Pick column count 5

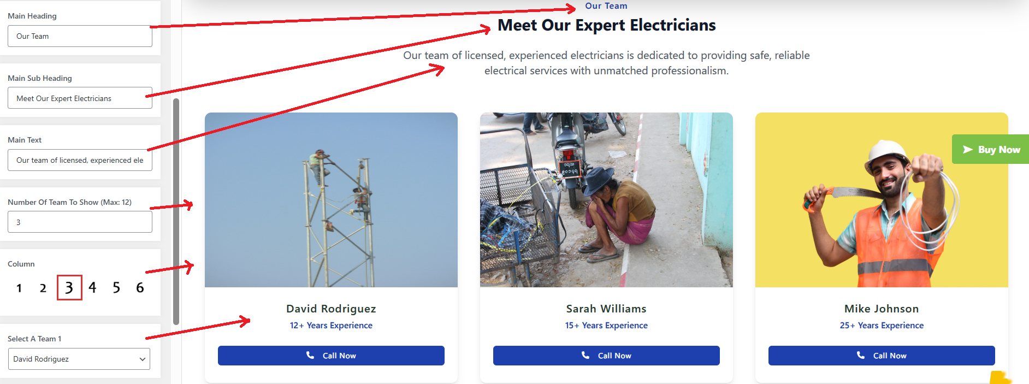pyautogui.click(x=116, y=288)
